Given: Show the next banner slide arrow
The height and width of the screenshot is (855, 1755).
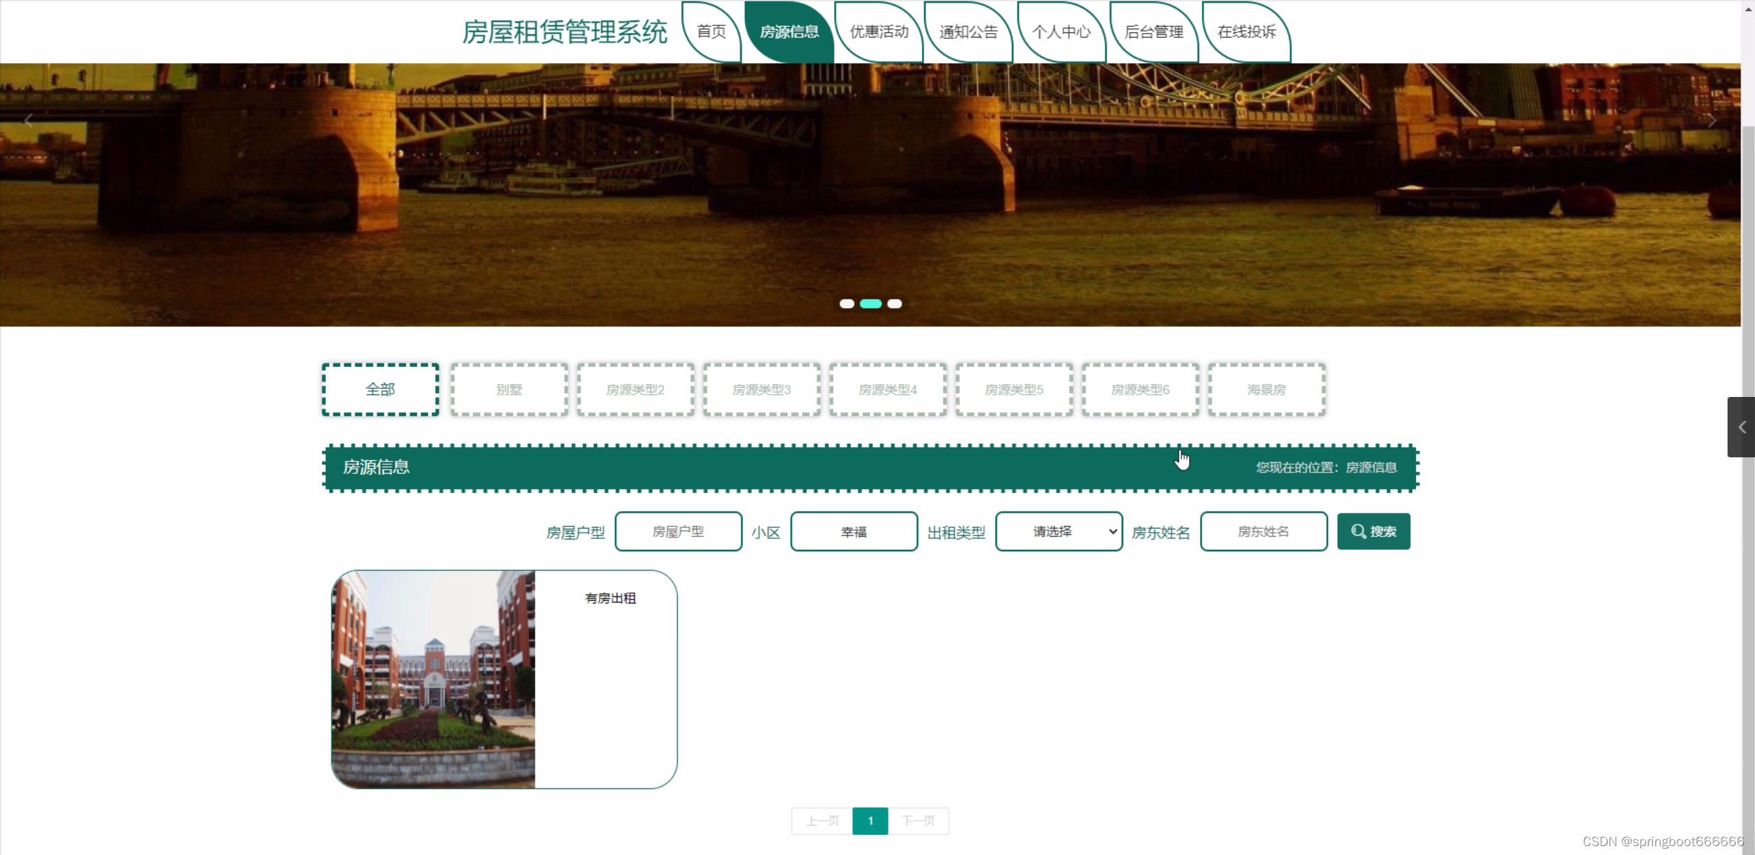Looking at the screenshot, I should click(1712, 121).
